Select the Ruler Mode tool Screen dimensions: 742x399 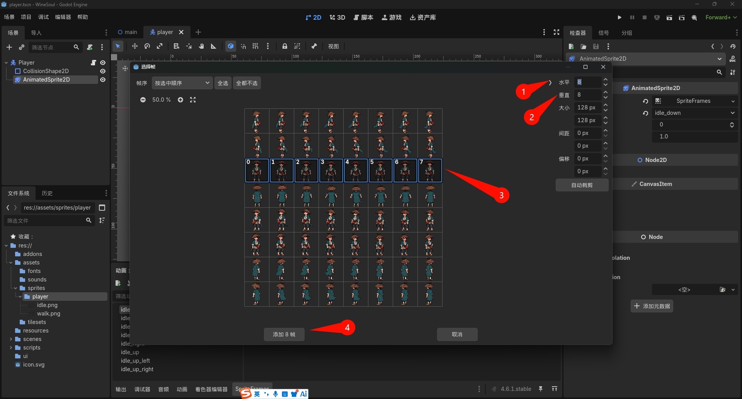(x=214, y=46)
